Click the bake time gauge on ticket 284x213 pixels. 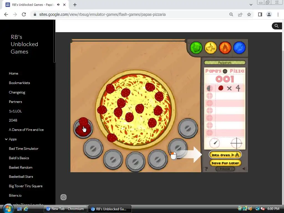(215, 143)
